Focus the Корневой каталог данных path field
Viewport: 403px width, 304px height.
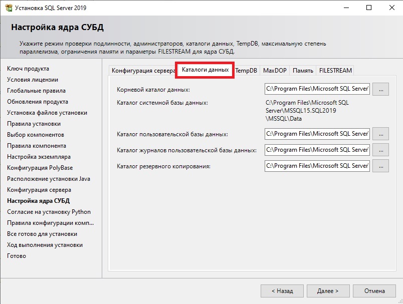tap(317, 89)
